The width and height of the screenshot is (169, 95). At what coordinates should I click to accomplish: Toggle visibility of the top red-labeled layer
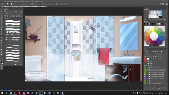point(145,59)
